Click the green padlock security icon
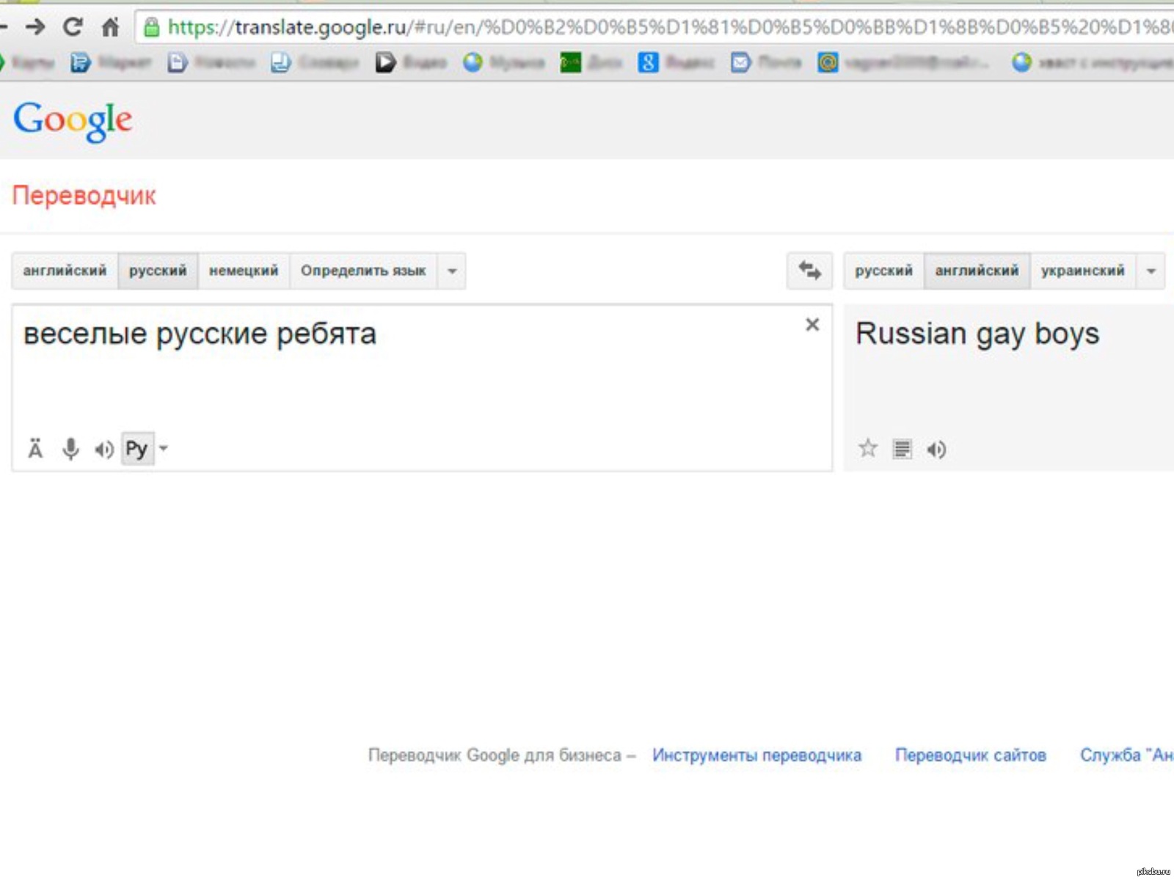 (x=151, y=28)
